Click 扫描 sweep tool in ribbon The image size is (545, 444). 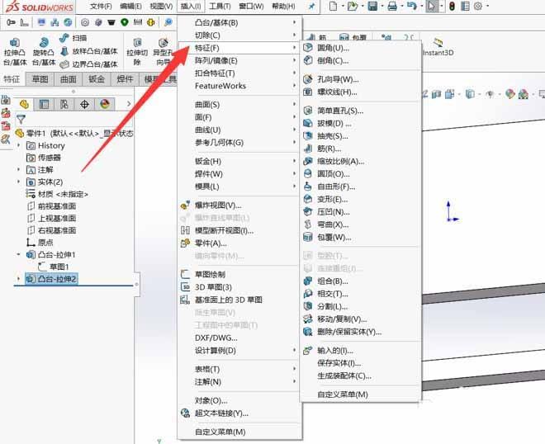[x=73, y=38]
